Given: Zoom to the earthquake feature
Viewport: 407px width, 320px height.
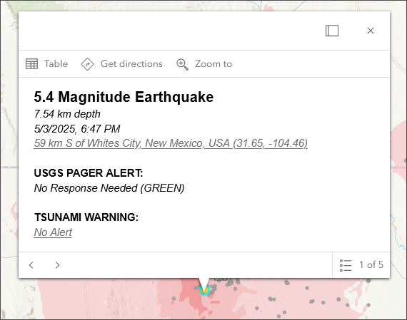Looking at the screenshot, I should point(204,64).
